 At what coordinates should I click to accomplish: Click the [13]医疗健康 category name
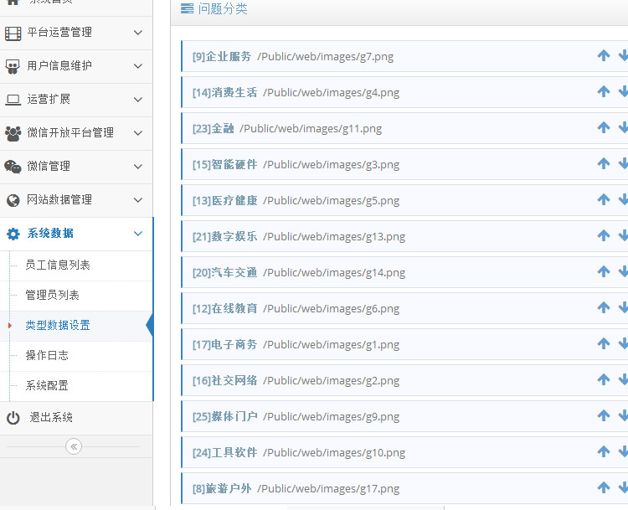[x=224, y=200]
